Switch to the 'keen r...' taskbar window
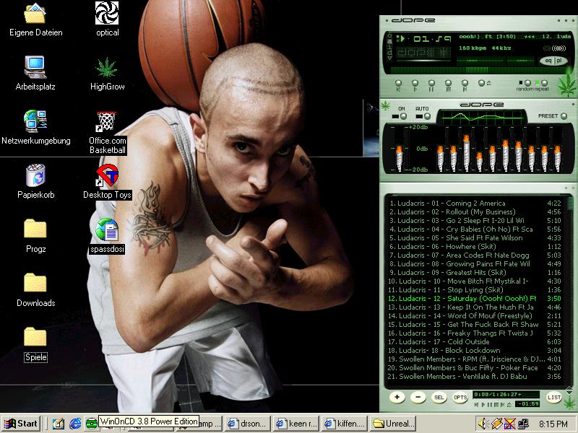 296,424
